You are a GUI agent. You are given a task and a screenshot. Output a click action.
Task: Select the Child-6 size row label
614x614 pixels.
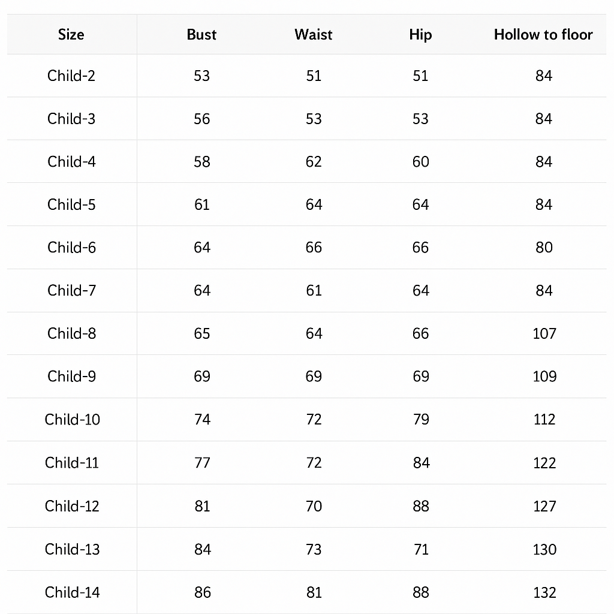[71, 248]
